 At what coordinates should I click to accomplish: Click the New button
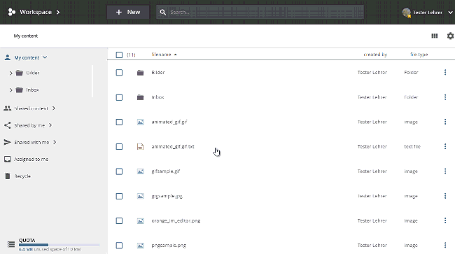pyautogui.click(x=128, y=12)
